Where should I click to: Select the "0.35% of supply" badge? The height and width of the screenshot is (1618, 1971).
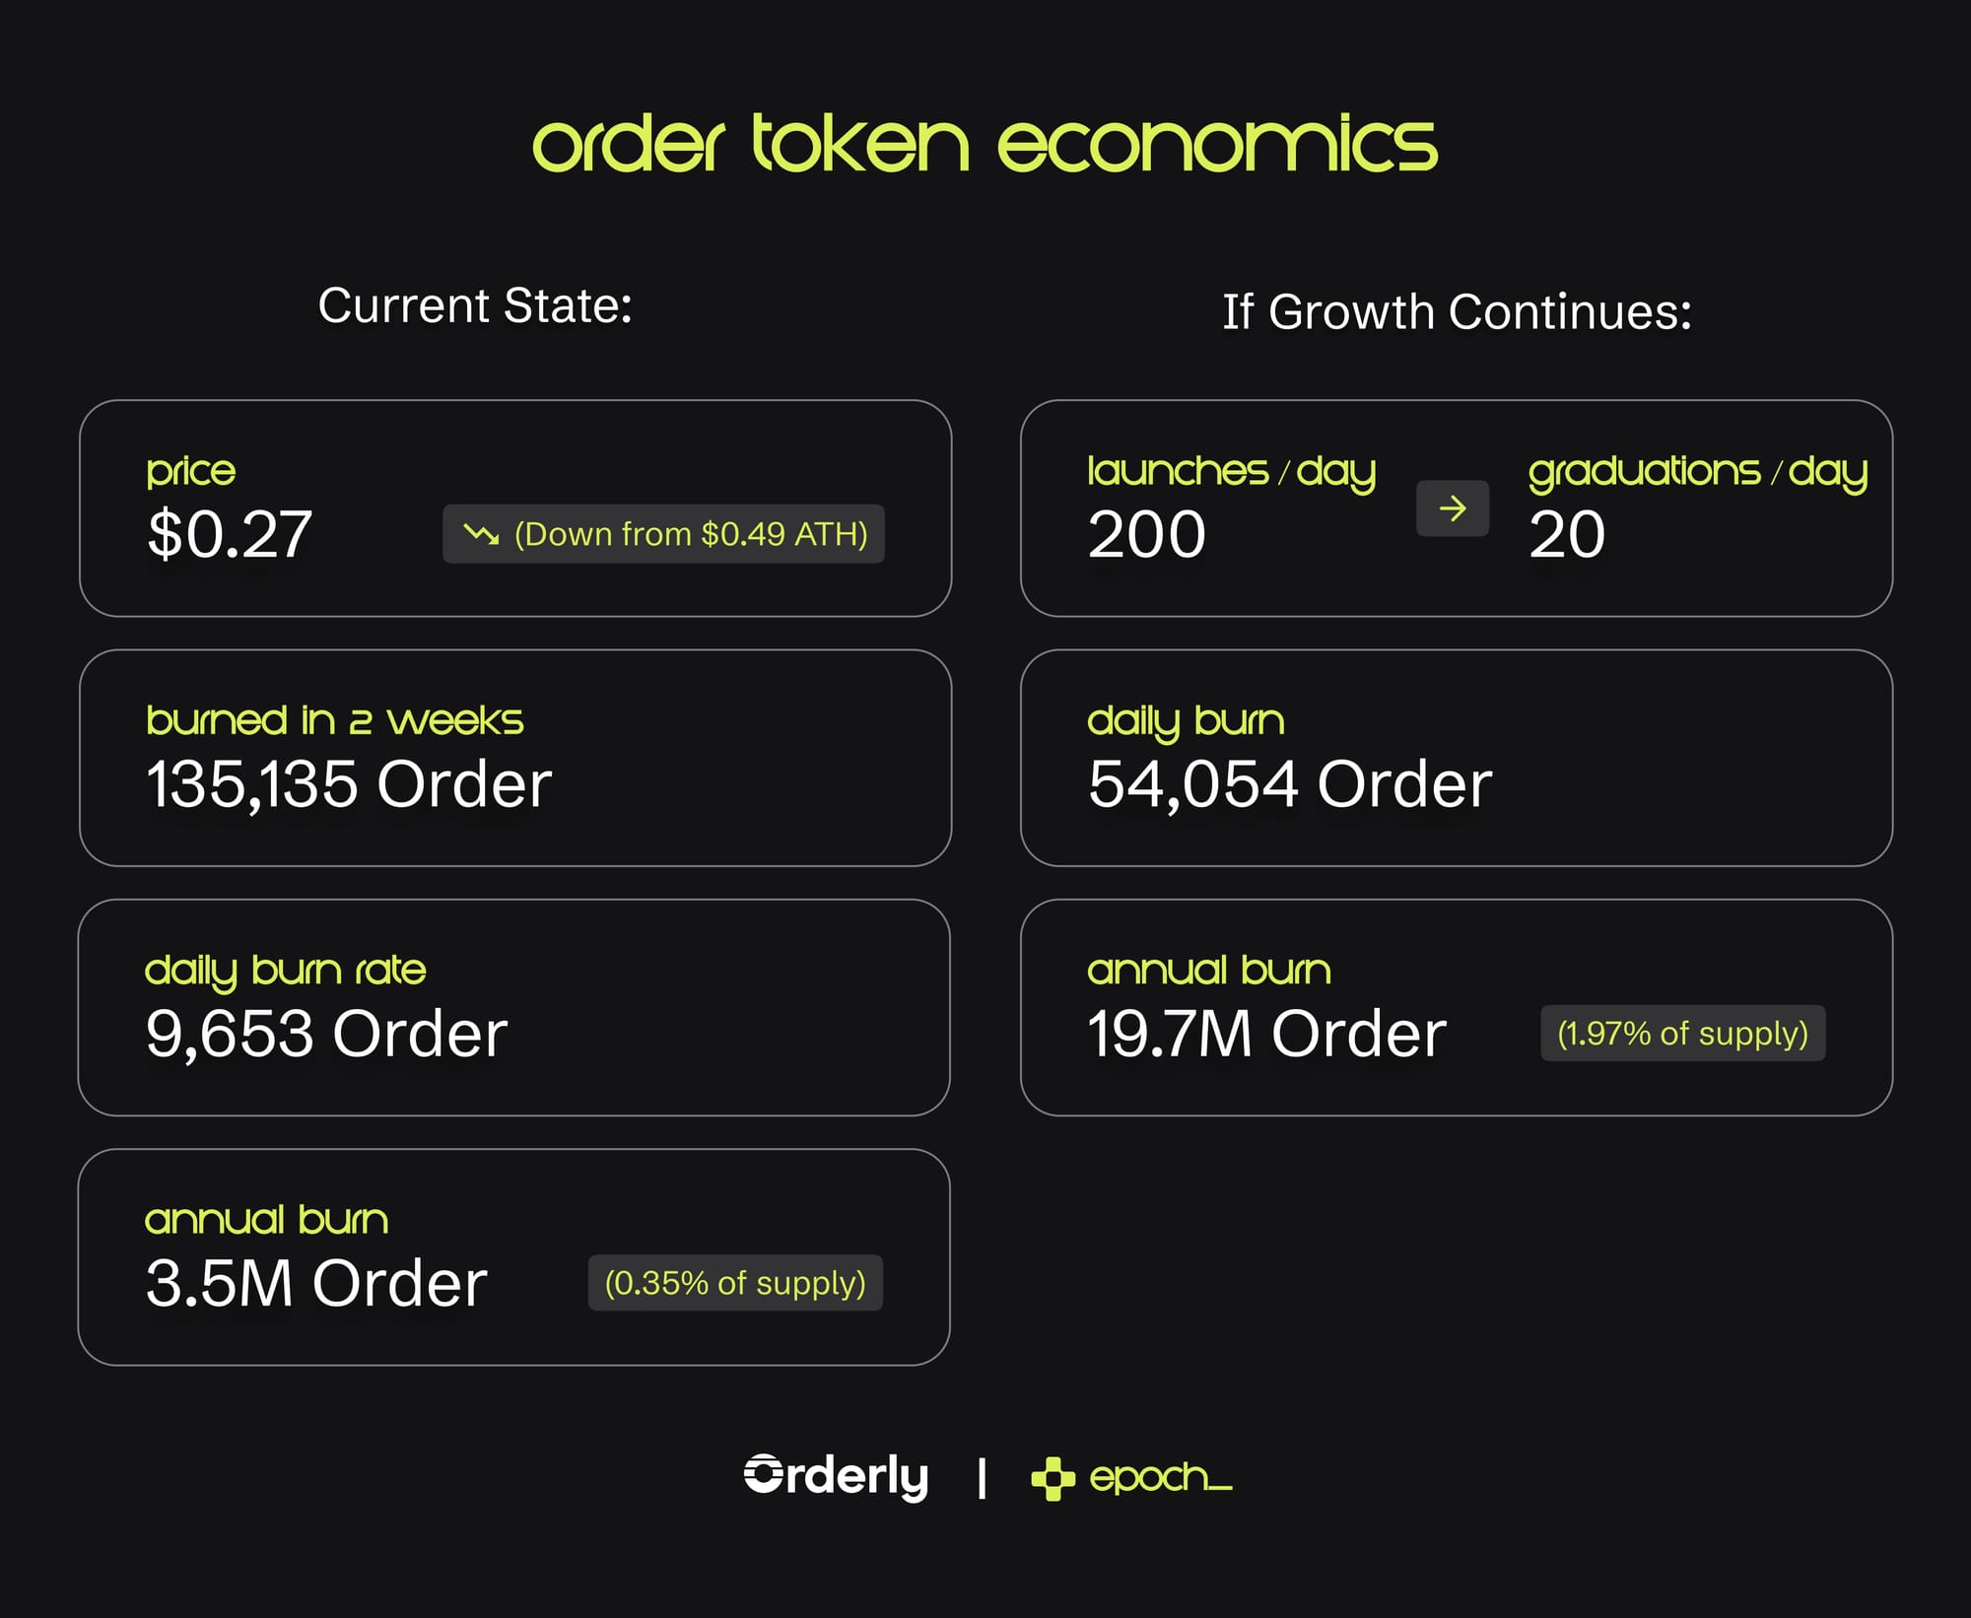[735, 1283]
